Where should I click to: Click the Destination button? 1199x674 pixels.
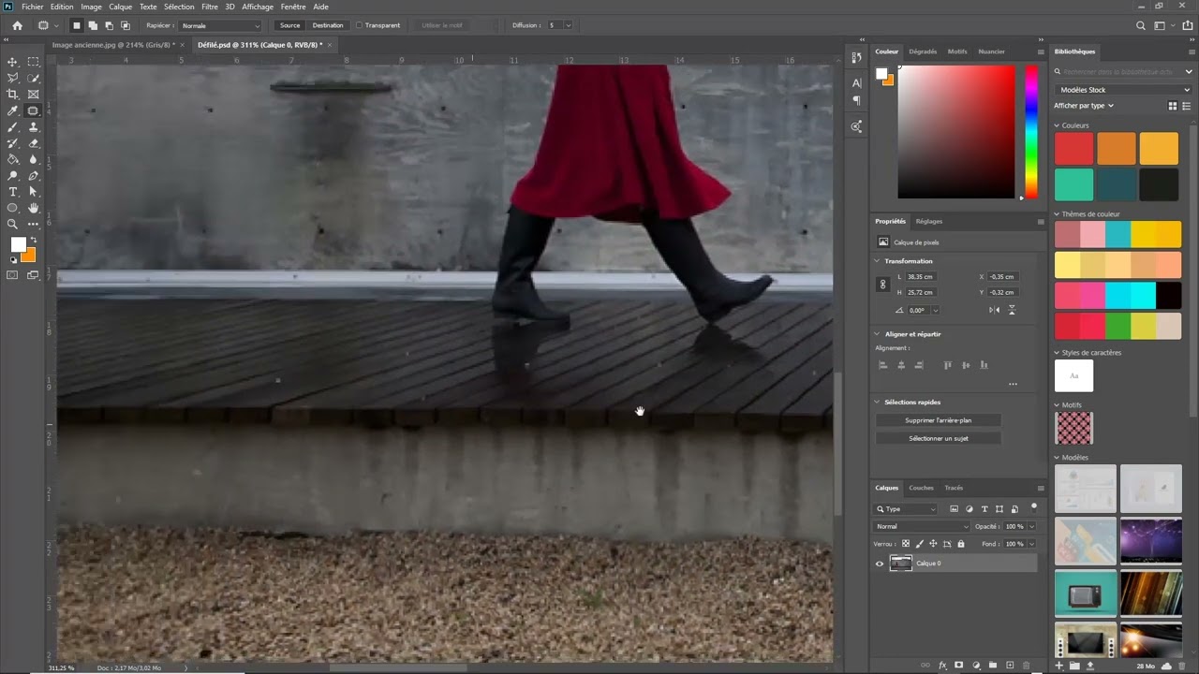coord(328,25)
